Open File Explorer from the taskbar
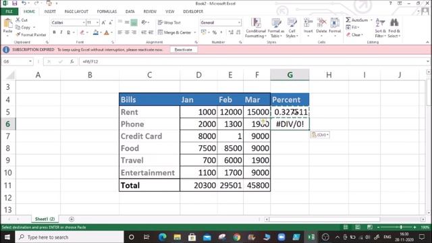This screenshot has height=243, width=432. tap(177, 237)
